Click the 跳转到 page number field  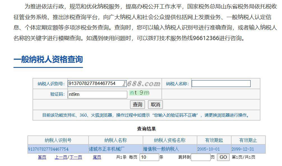tap(201, 157)
